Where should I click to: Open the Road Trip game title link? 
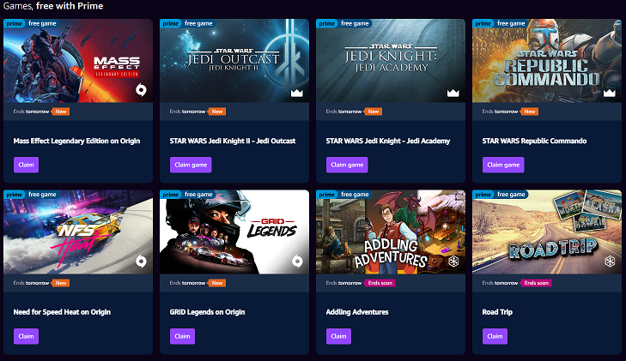point(497,312)
